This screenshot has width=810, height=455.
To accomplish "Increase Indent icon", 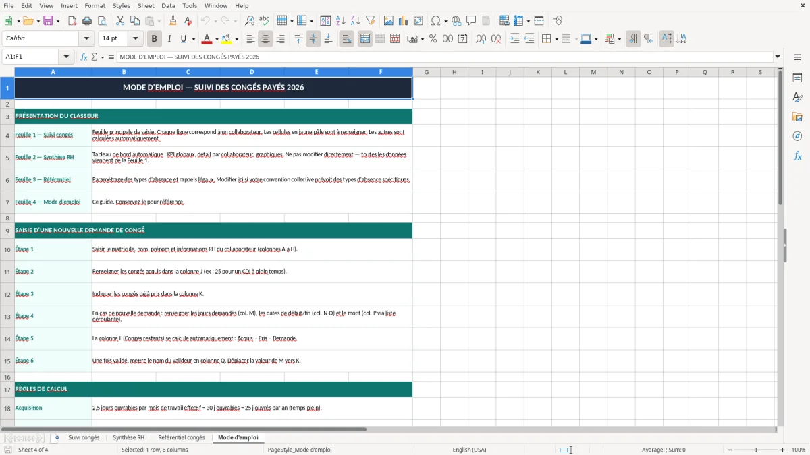I will coord(514,39).
